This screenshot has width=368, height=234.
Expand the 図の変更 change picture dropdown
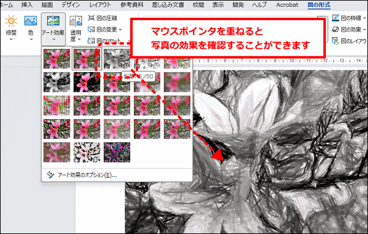[x=105, y=29]
